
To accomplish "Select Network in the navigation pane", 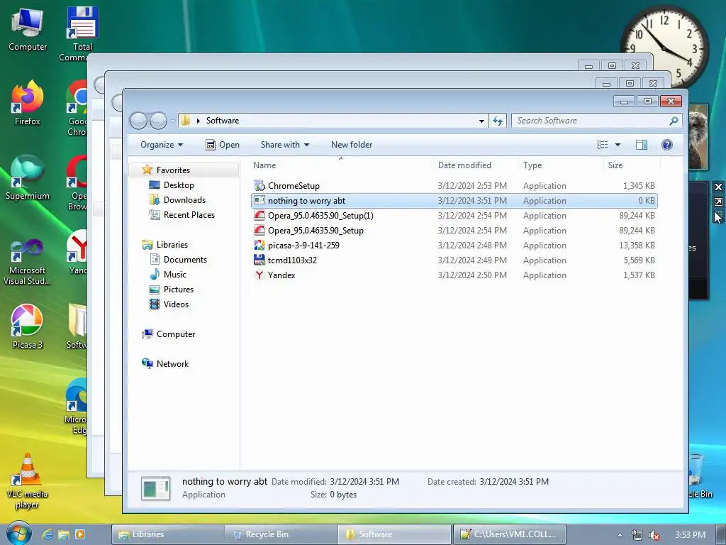I will 172,364.
